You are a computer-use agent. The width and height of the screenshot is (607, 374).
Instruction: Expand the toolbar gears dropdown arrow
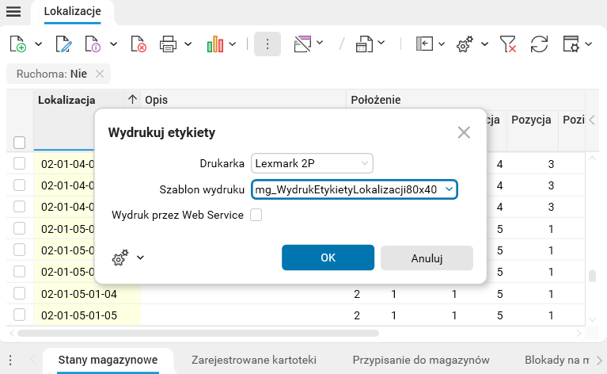pos(484,44)
